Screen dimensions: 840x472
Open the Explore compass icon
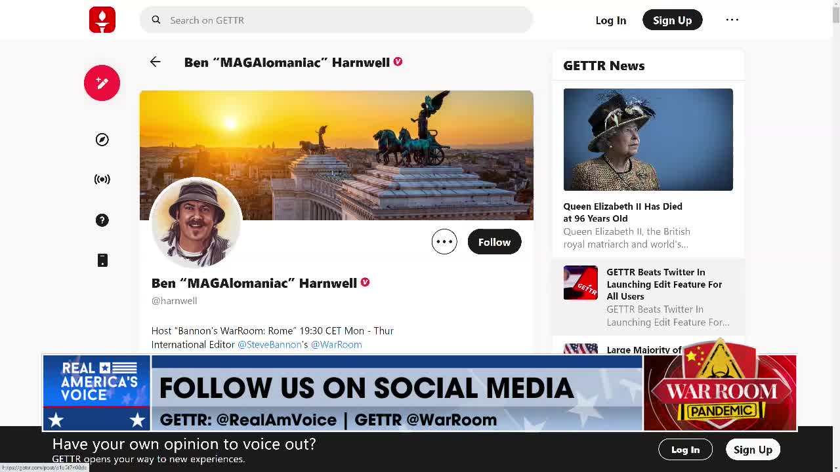[102, 140]
